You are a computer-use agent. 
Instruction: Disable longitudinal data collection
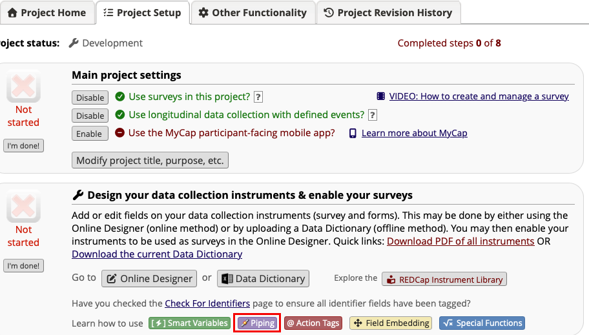[90, 116]
